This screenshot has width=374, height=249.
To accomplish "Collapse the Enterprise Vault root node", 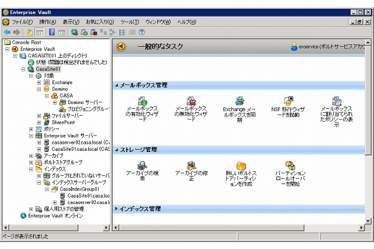I will [x=8, y=49].
